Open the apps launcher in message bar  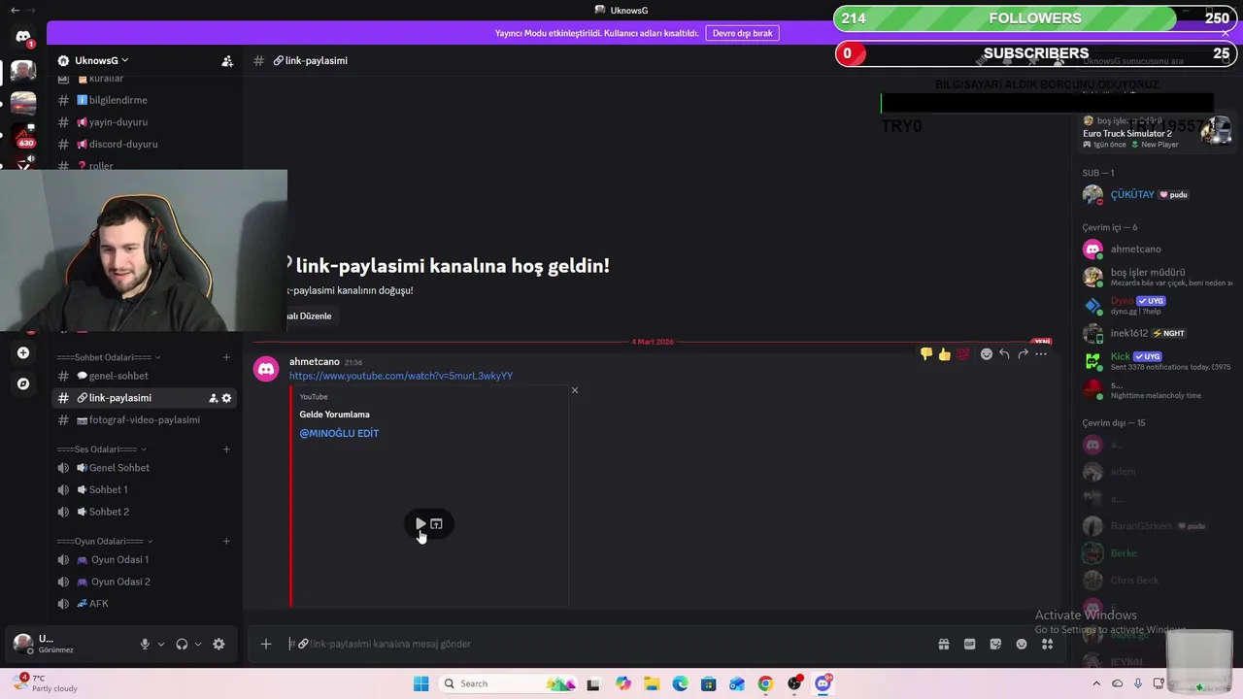(1048, 644)
